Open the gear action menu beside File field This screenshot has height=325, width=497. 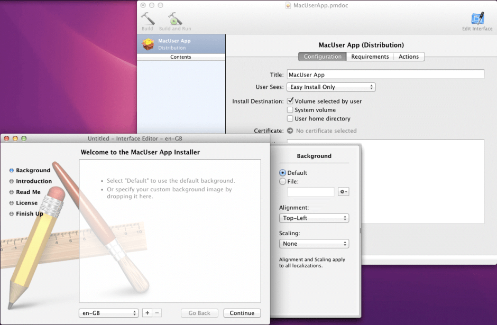pyautogui.click(x=343, y=191)
